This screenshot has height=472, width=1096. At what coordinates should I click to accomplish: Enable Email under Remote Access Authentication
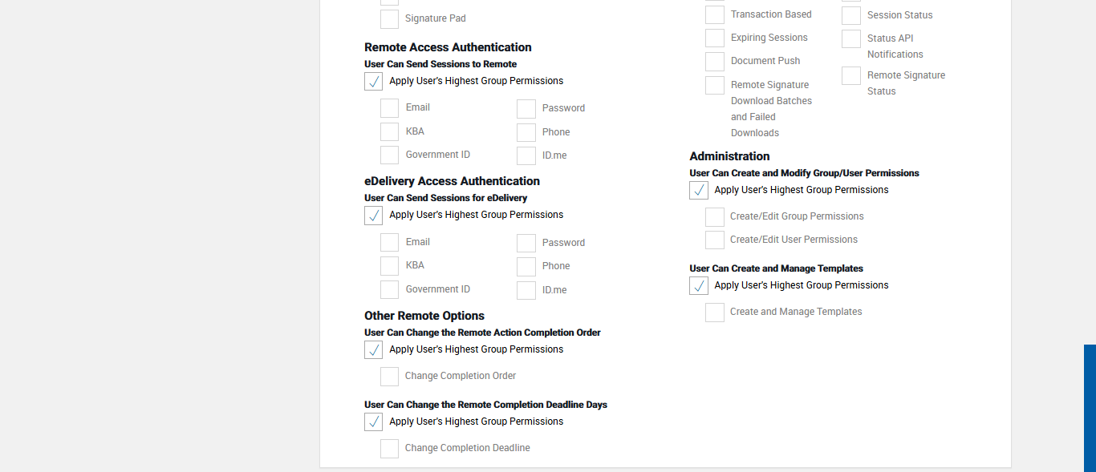(x=389, y=108)
